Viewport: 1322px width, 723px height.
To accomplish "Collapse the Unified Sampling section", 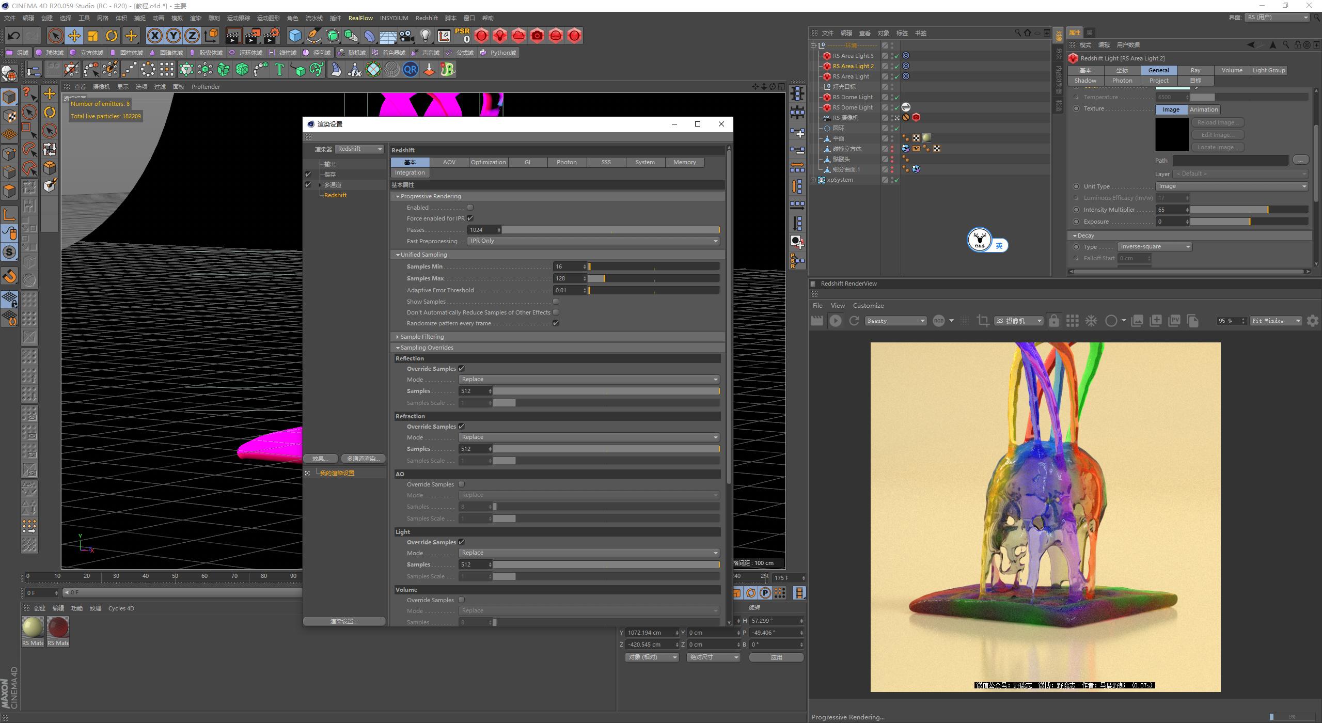I will click(x=398, y=254).
